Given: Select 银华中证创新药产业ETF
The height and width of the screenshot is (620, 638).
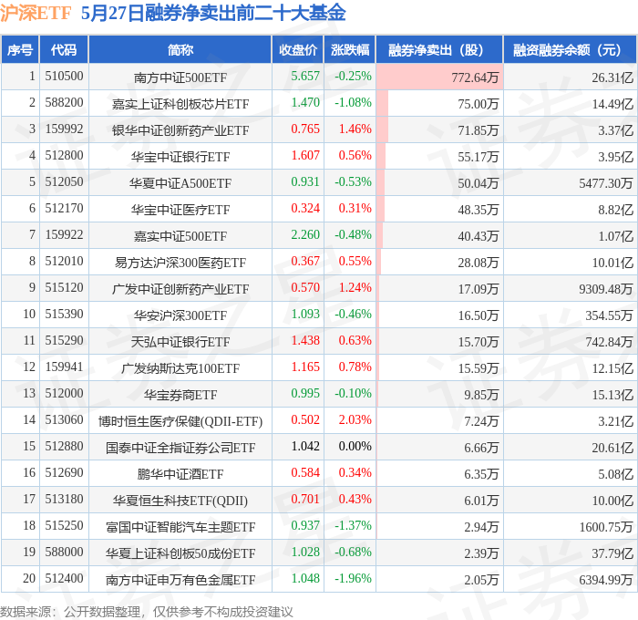Looking at the screenshot, I should 180,130.
